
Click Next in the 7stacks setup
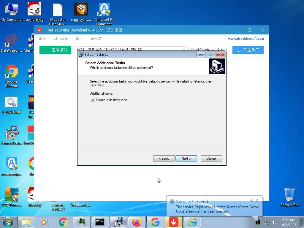click(x=186, y=159)
